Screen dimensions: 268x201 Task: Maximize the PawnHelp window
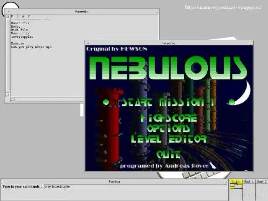pos(157,12)
